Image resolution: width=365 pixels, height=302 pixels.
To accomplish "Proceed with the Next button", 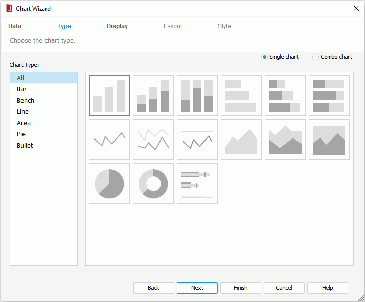I will (197, 288).
